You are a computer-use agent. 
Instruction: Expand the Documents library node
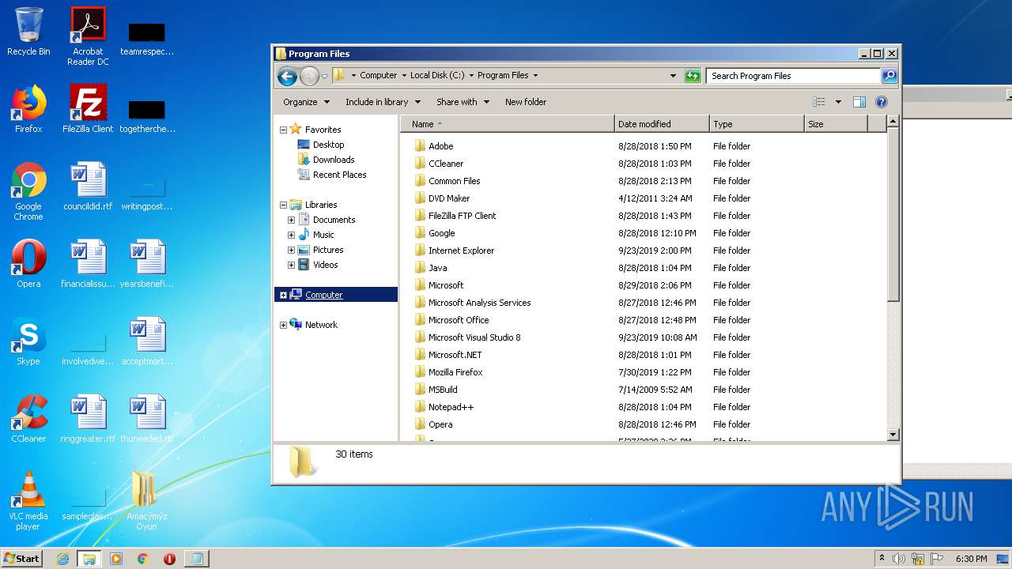291,220
